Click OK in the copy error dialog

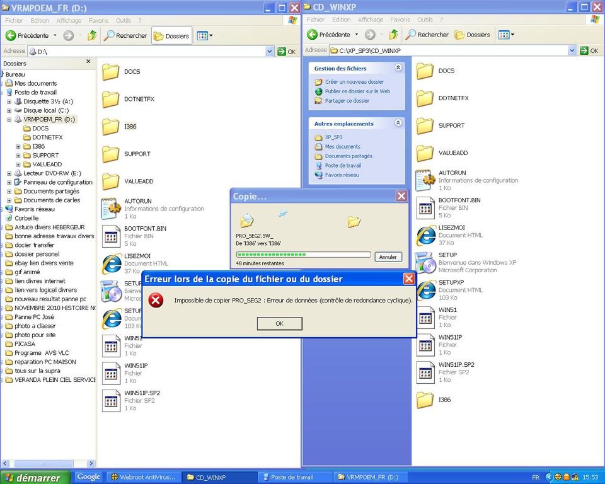click(x=279, y=323)
